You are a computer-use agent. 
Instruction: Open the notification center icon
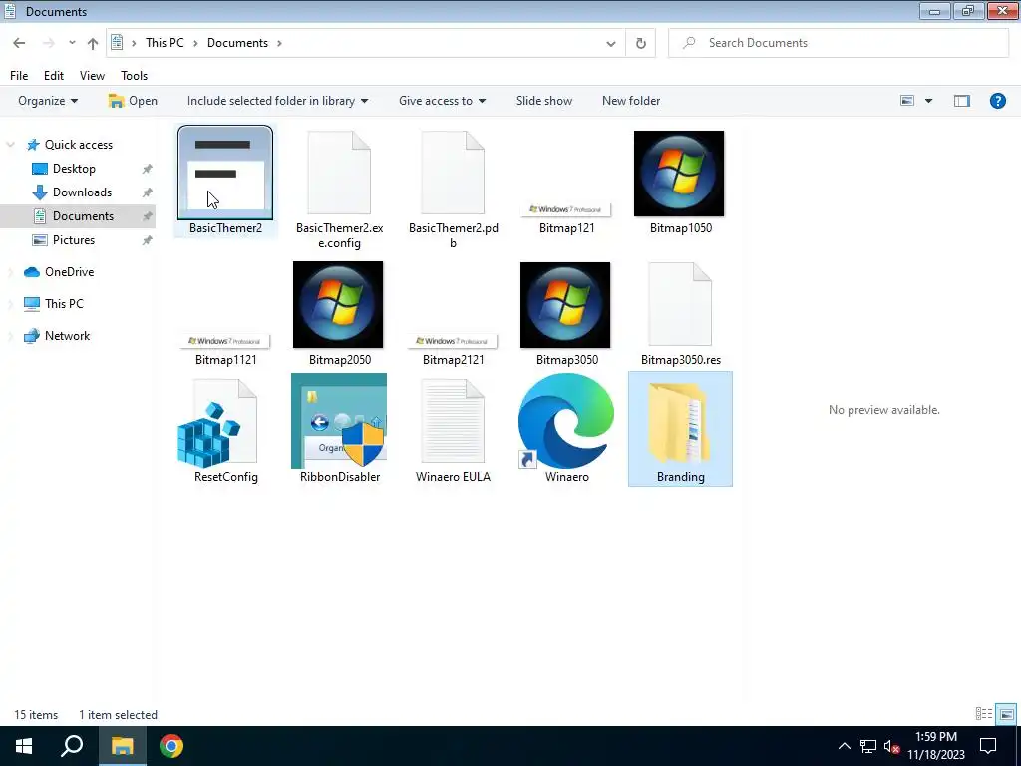coord(988,746)
